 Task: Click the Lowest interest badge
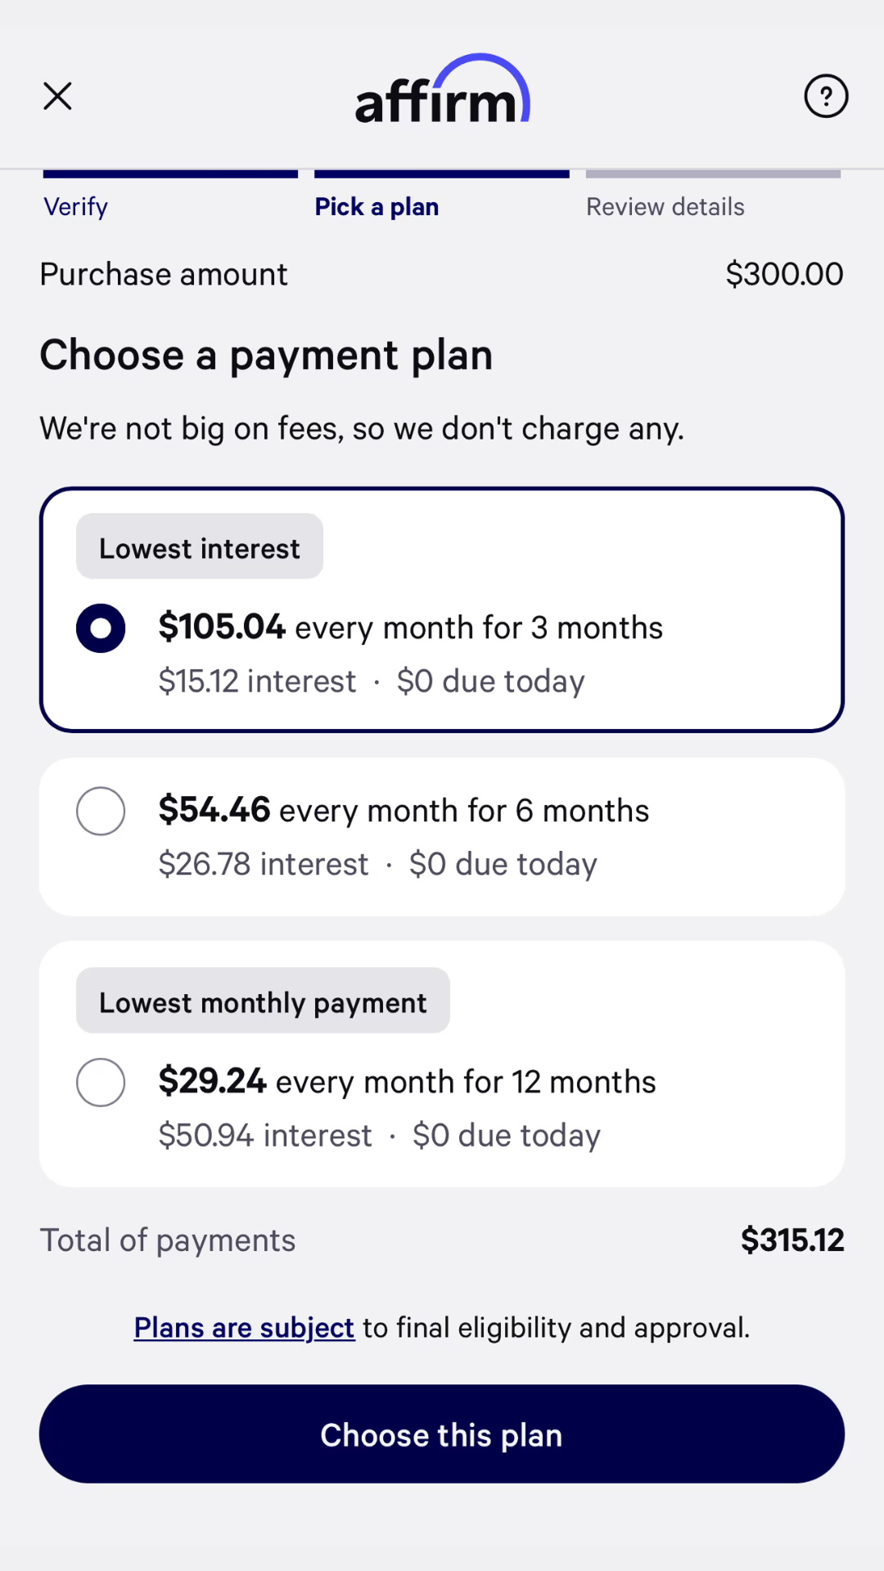pos(200,547)
